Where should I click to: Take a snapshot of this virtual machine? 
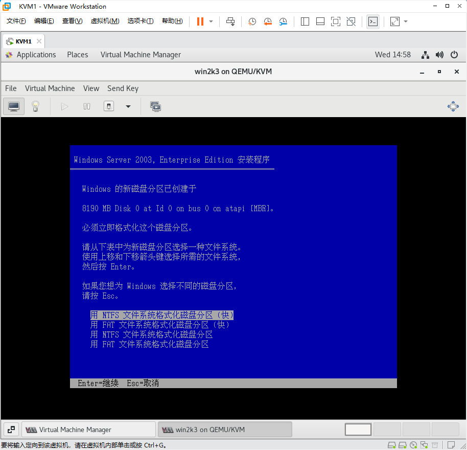click(x=252, y=21)
